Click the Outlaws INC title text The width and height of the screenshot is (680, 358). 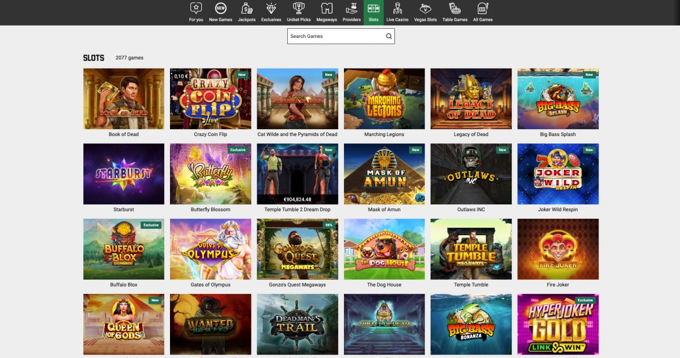(471, 210)
